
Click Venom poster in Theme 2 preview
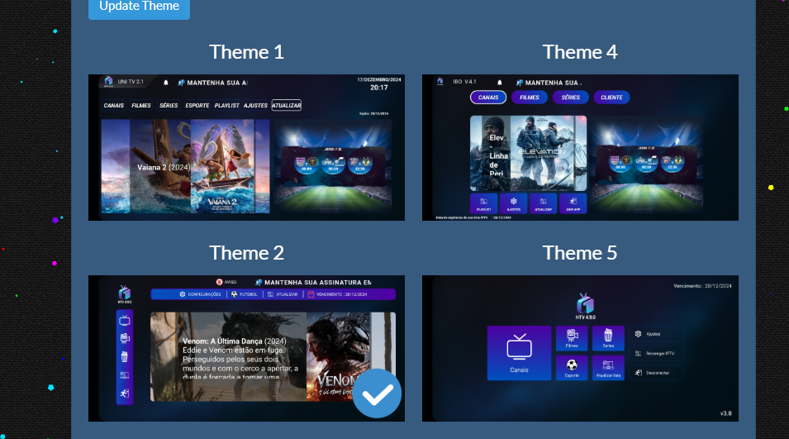338,356
